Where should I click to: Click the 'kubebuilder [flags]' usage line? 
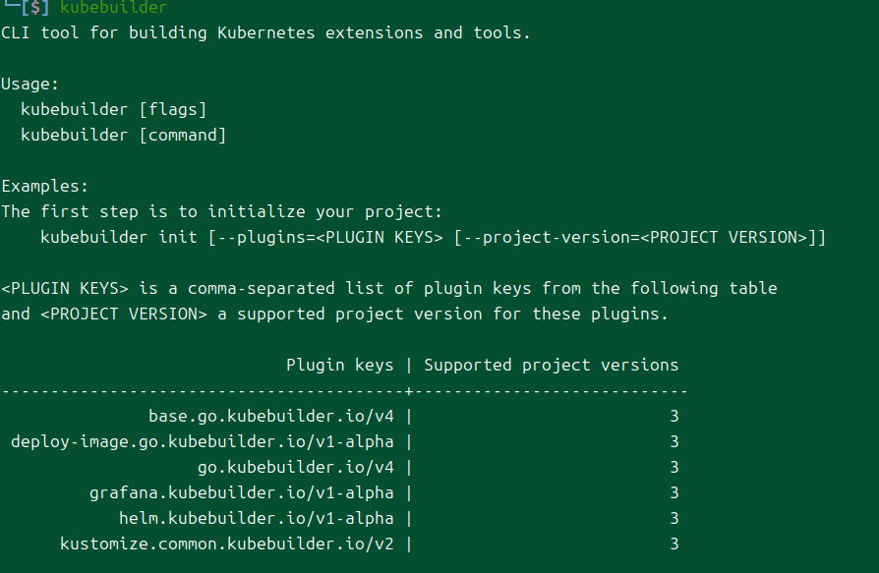pyautogui.click(x=114, y=109)
